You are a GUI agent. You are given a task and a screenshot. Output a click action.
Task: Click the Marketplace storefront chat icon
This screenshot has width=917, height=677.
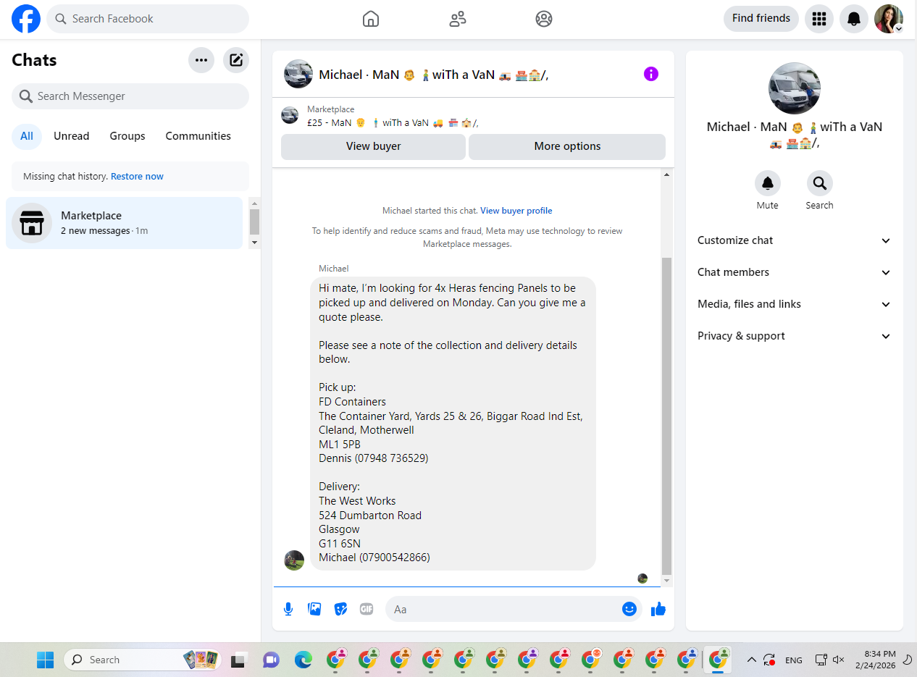click(32, 223)
